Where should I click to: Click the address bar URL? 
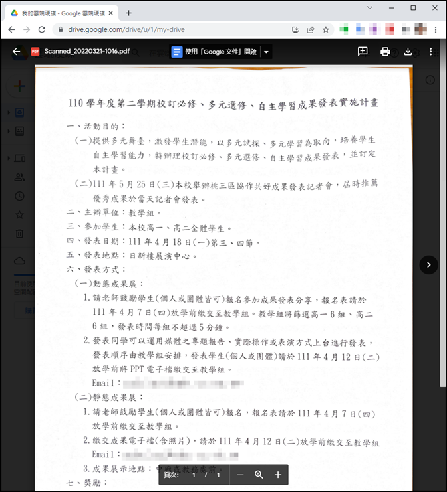pos(126,29)
